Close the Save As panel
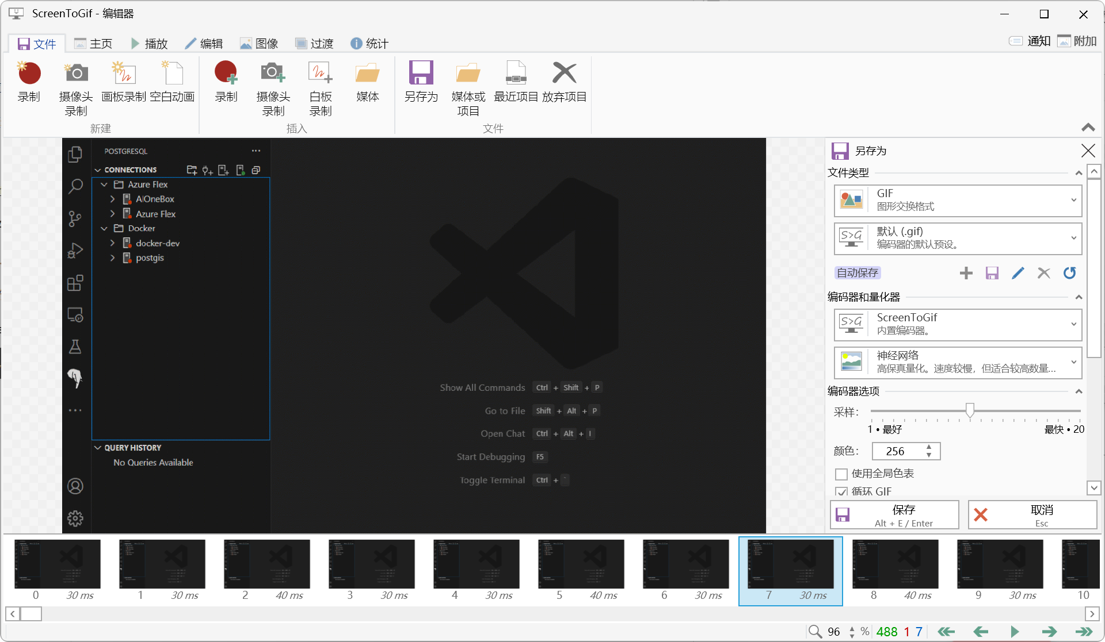1105x642 pixels. (1088, 151)
